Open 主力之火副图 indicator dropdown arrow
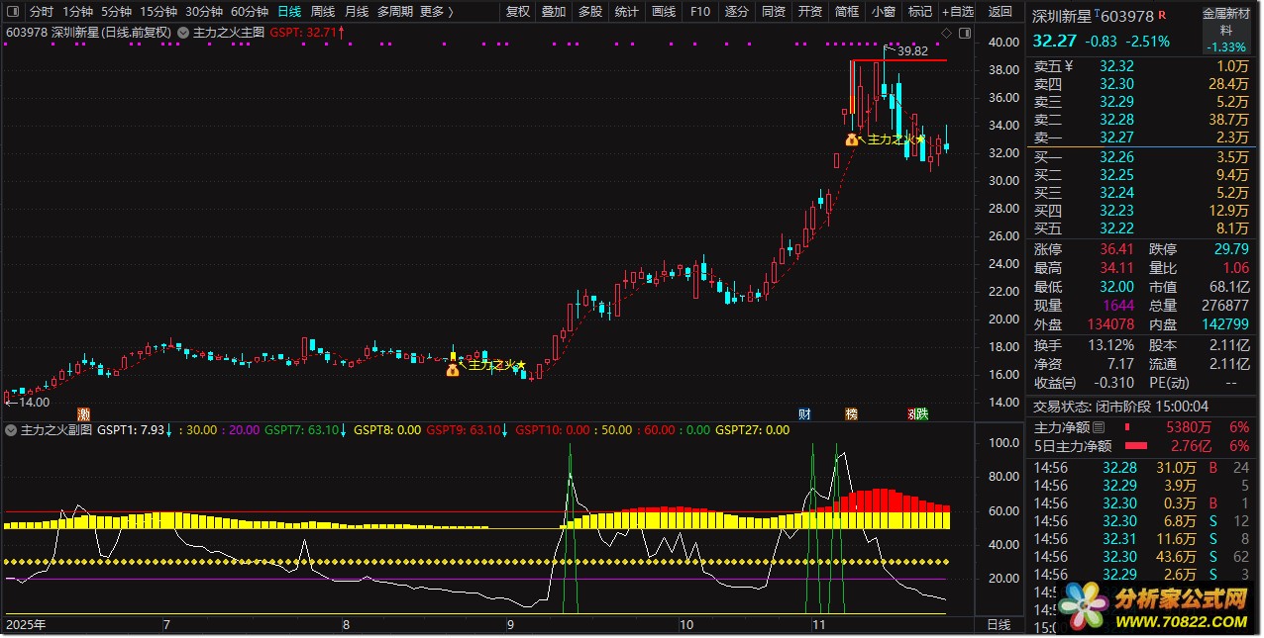Image resolution: width=1264 pixels, height=638 pixels. pyautogui.click(x=12, y=430)
